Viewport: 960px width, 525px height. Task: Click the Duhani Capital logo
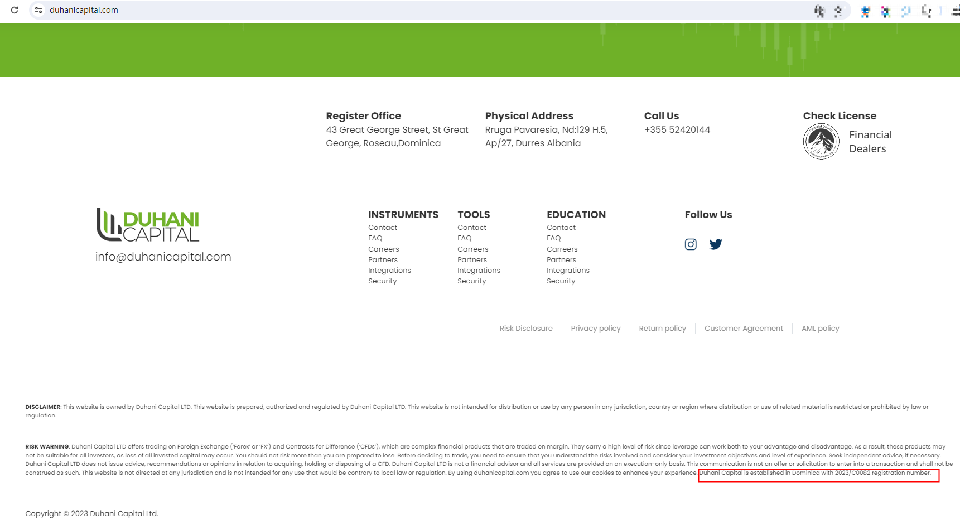(148, 225)
